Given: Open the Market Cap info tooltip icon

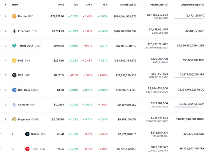Looking at the screenshot, I should coord(135,5).
